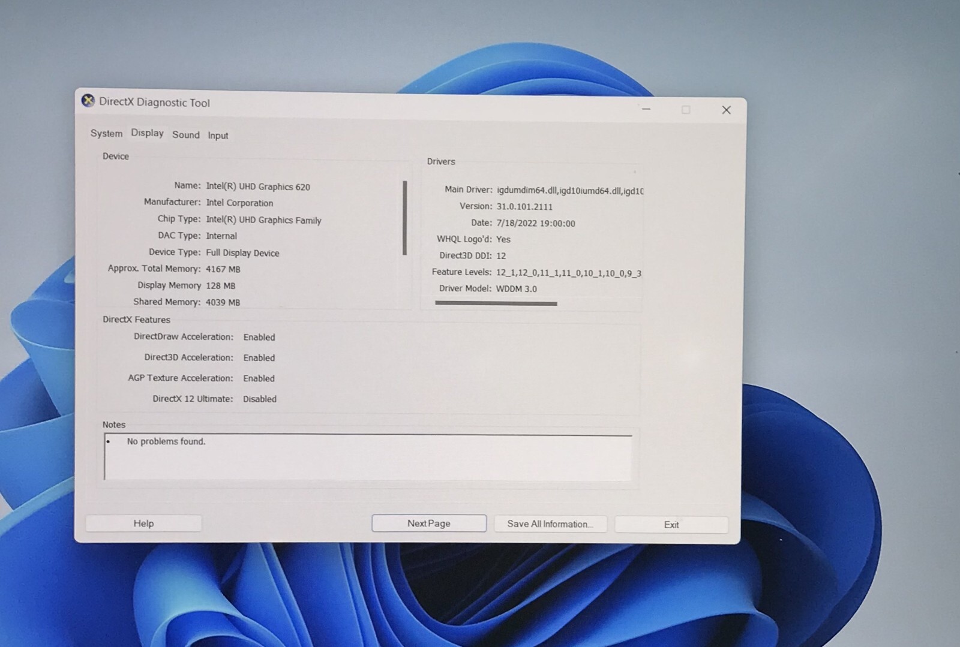
Task: Select 'Intel(R) UHD Graphics Family' chip type
Action: click(x=263, y=220)
